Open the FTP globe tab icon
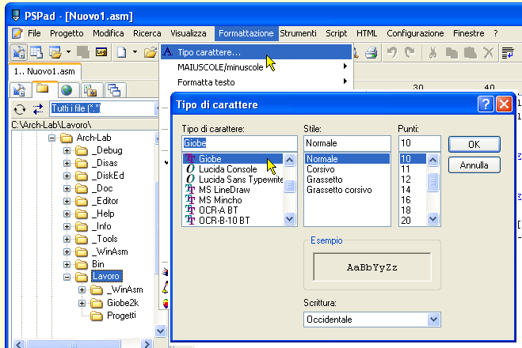This screenshot has width=522, height=348. [67, 89]
